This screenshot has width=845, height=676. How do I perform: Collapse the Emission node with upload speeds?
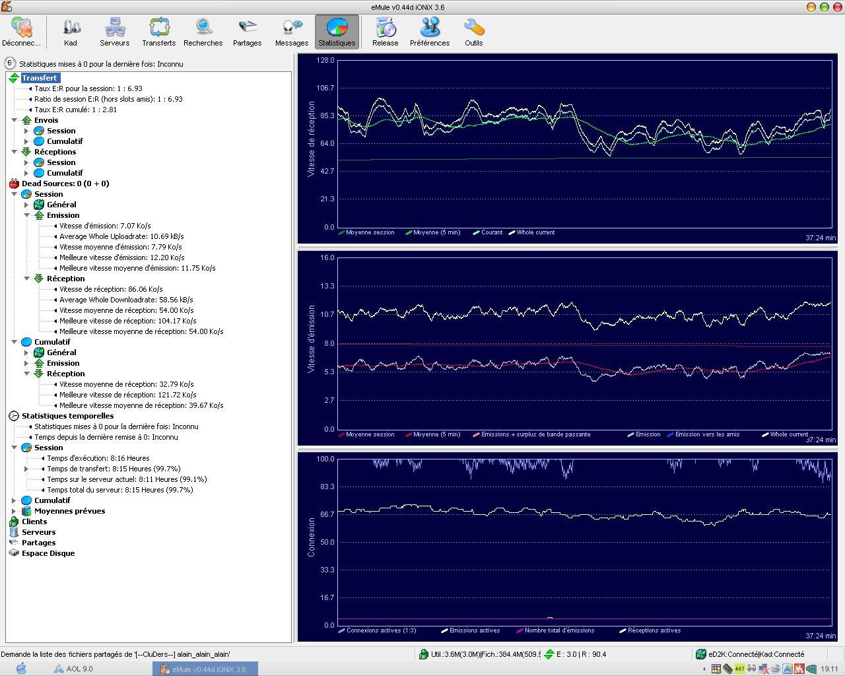[26, 215]
